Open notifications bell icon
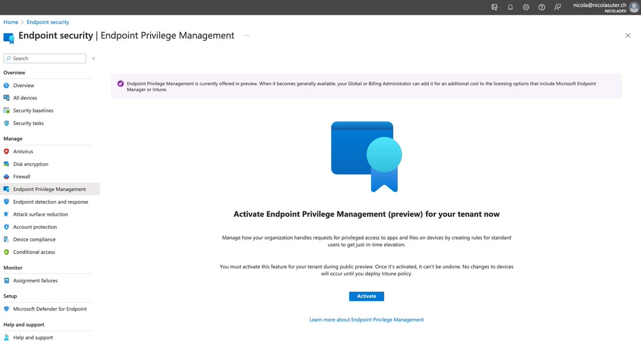 coord(510,7)
